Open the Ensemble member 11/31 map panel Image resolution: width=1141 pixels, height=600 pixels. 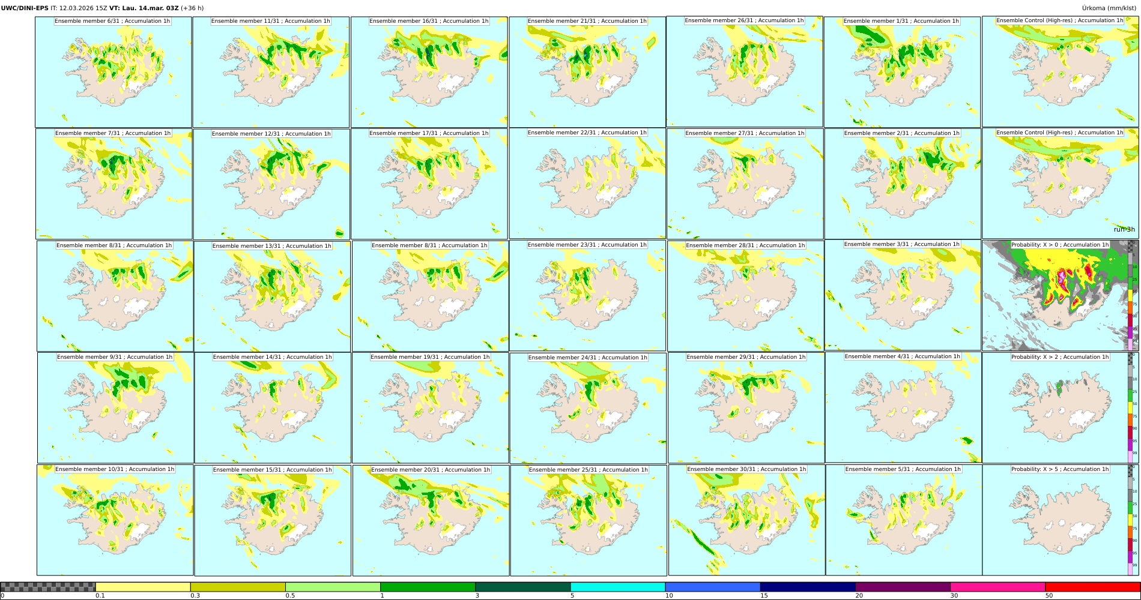click(x=271, y=72)
